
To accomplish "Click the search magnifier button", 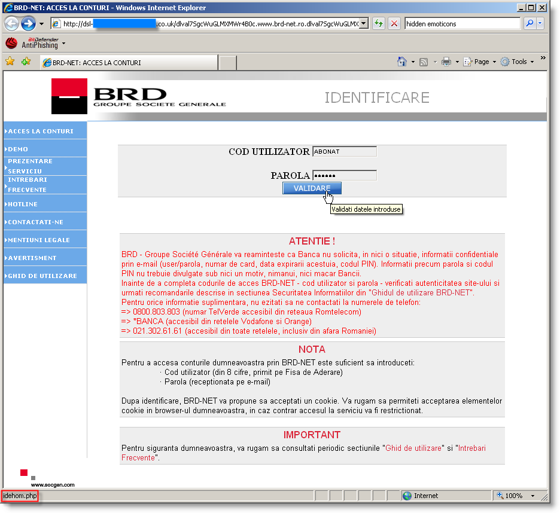I will point(529,24).
